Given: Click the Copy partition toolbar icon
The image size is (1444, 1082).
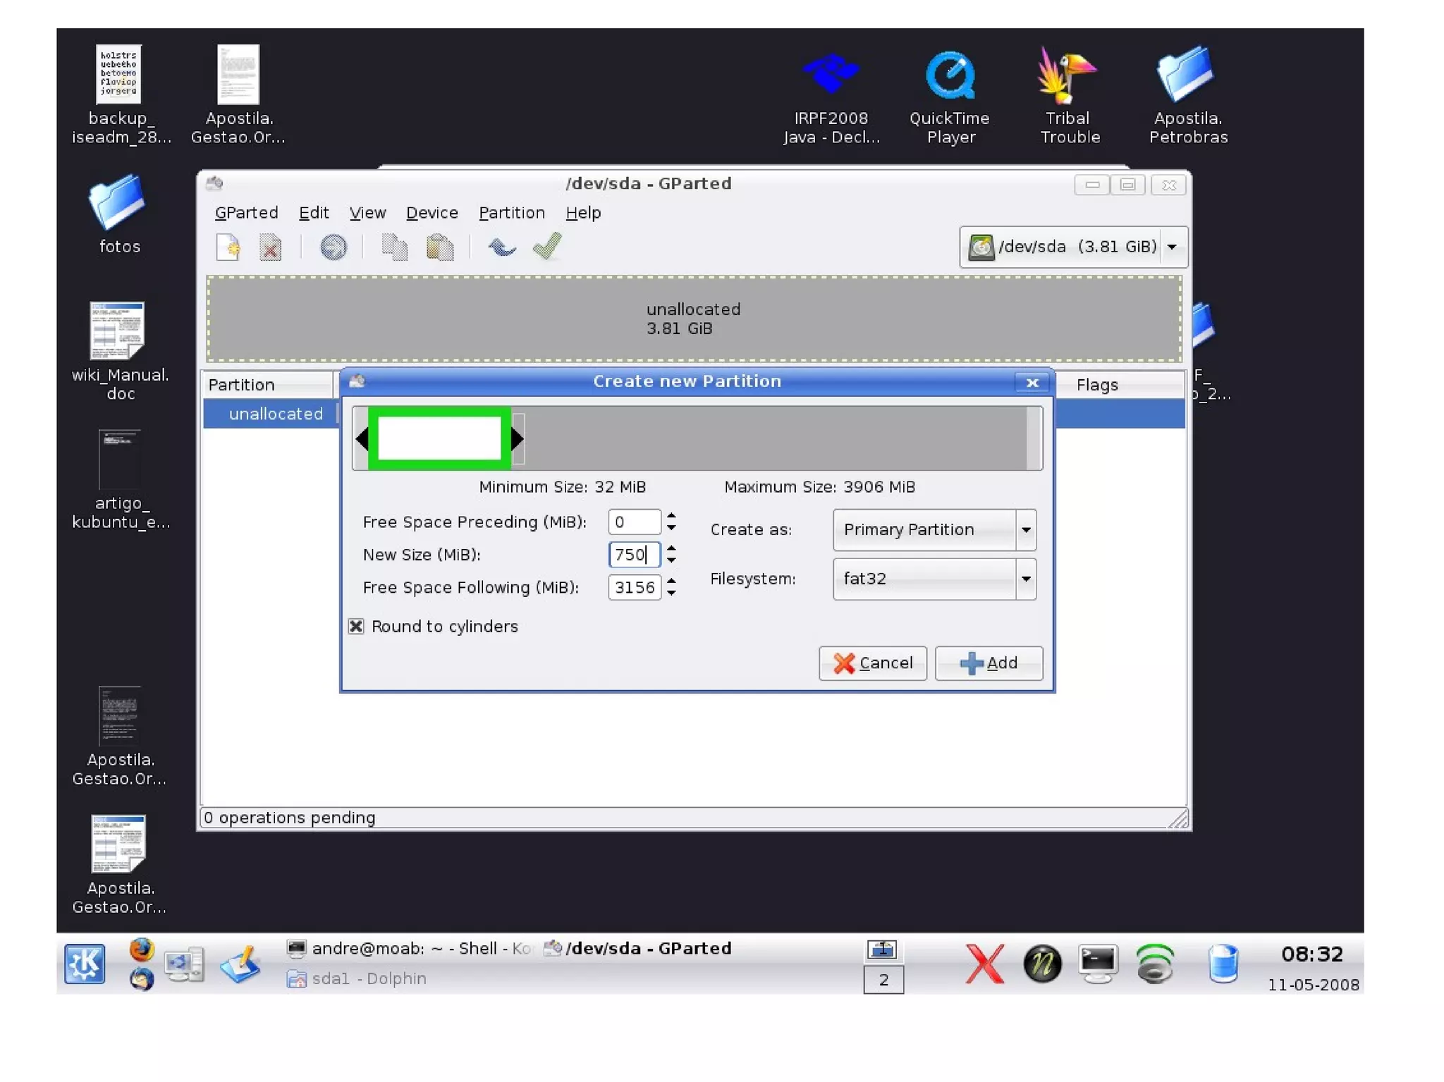Looking at the screenshot, I should point(394,247).
